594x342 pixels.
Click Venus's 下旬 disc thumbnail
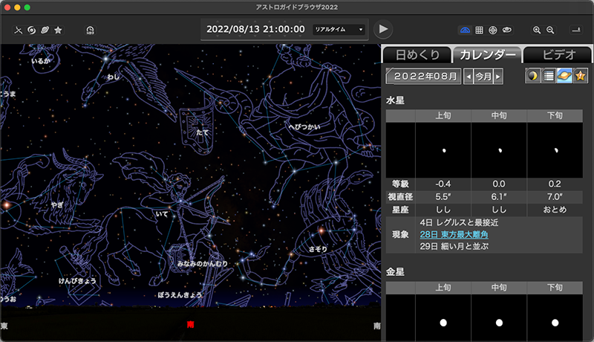(555, 317)
